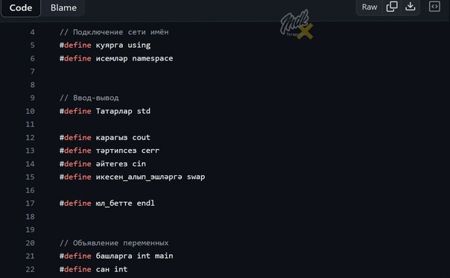Select line number 12
450x278 pixels.
coord(30,138)
